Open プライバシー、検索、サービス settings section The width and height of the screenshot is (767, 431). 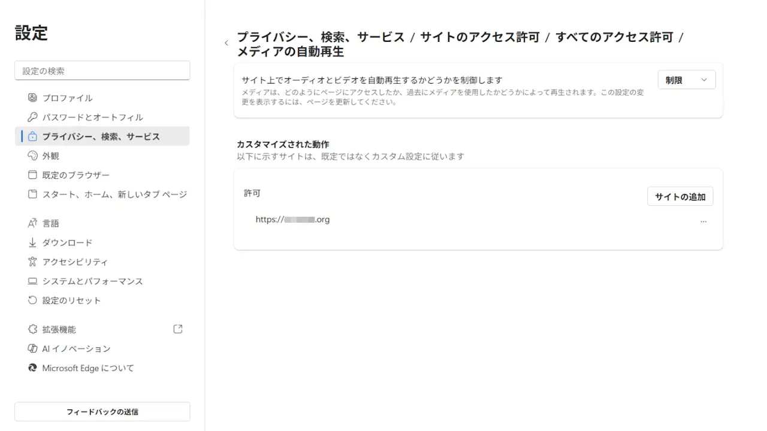coord(101,136)
